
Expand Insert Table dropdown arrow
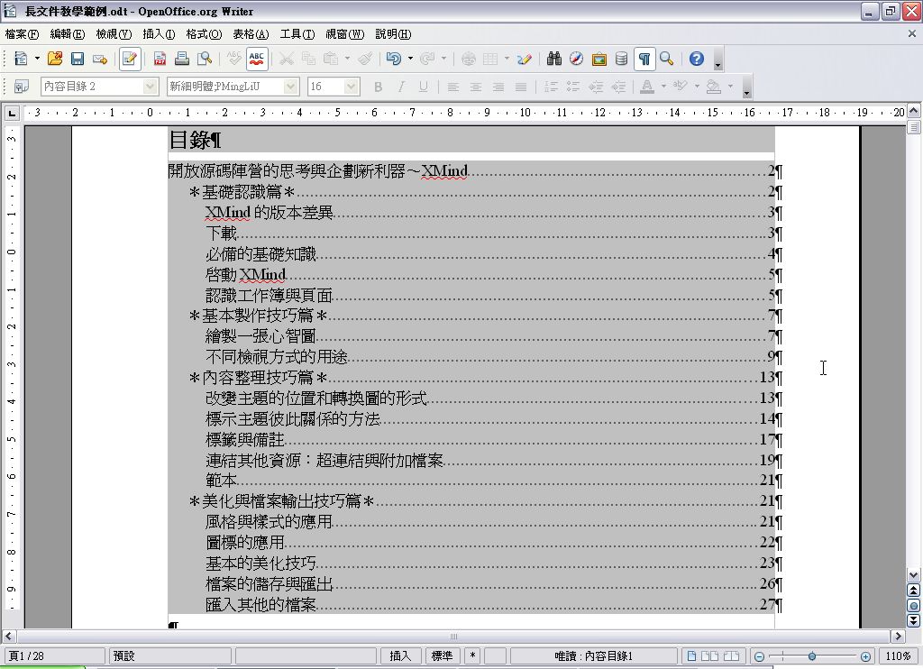pos(507,59)
